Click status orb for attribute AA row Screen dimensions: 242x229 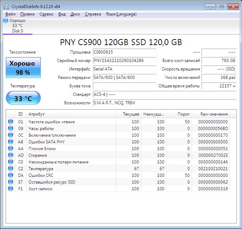(11, 148)
